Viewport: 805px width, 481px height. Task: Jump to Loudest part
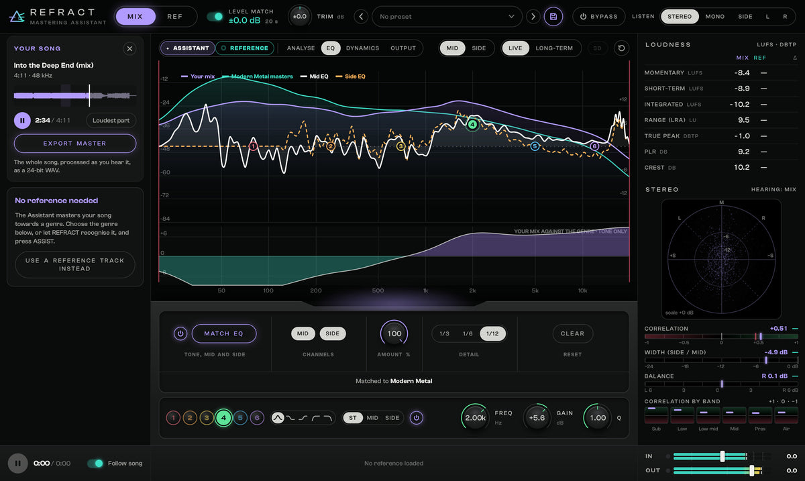point(111,121)
